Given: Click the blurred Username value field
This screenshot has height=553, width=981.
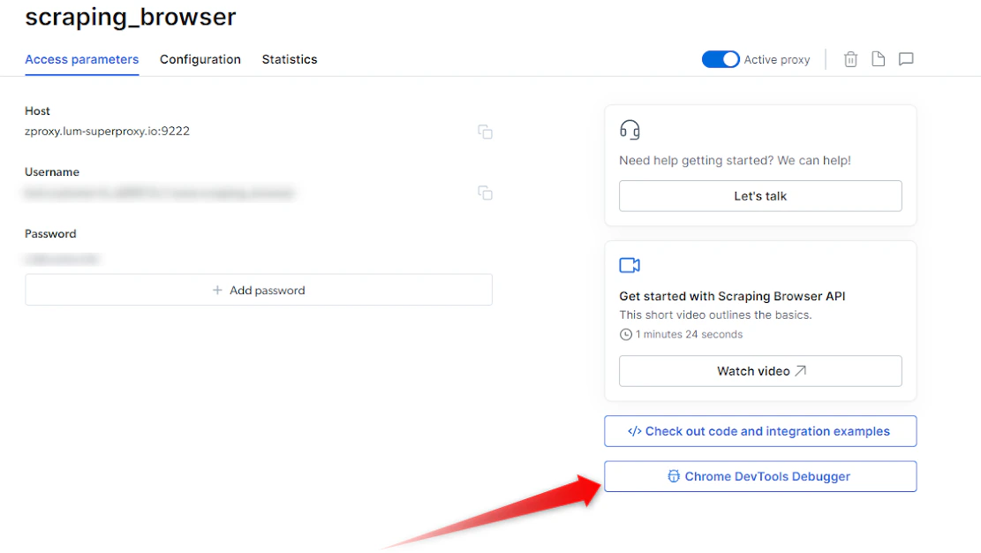Looking at the screenshot, I should coord(159,193).
